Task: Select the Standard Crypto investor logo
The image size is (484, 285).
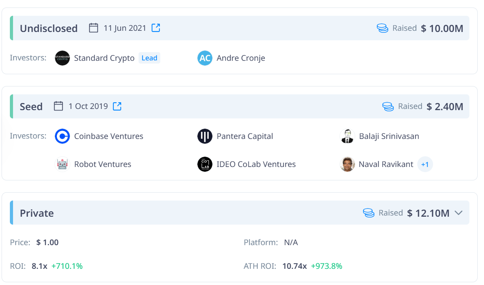Action: tap(62, 58)
